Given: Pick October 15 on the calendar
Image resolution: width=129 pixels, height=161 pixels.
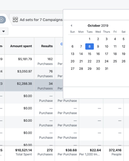Looking at the screenshot, I should click(x=90, y=54).
